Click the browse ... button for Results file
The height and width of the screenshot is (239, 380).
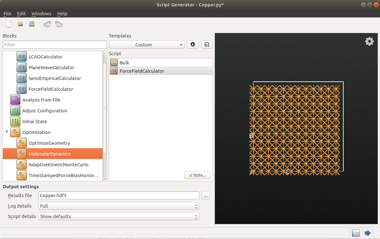coord(206,196)
